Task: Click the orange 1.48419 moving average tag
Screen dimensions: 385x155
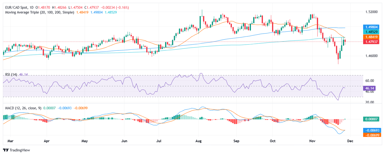Action: click(372, 37)
